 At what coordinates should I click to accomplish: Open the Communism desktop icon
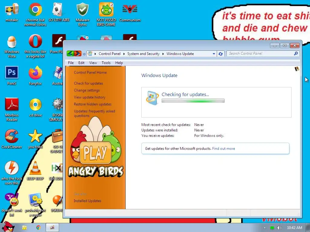click(x=130, y=12)
